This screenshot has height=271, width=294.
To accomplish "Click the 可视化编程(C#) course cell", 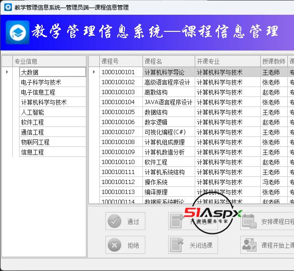I will coord(169,132).
